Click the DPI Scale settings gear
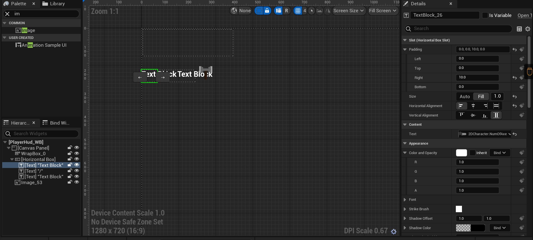The height and width of the screenshot is (240, 533). pos(393,231)
